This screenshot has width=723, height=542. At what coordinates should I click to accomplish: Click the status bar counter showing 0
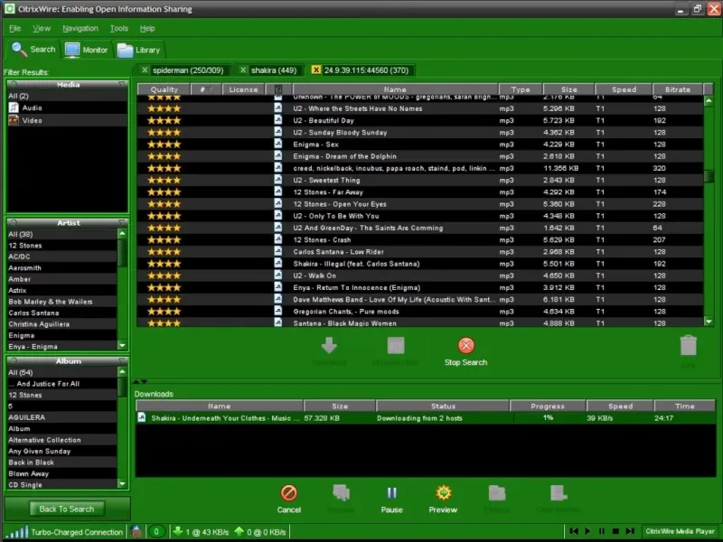click(156, 531)
